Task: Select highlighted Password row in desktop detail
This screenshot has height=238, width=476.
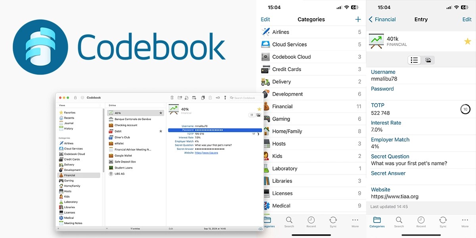Action: pyautogui.click(x=215, y=130)
